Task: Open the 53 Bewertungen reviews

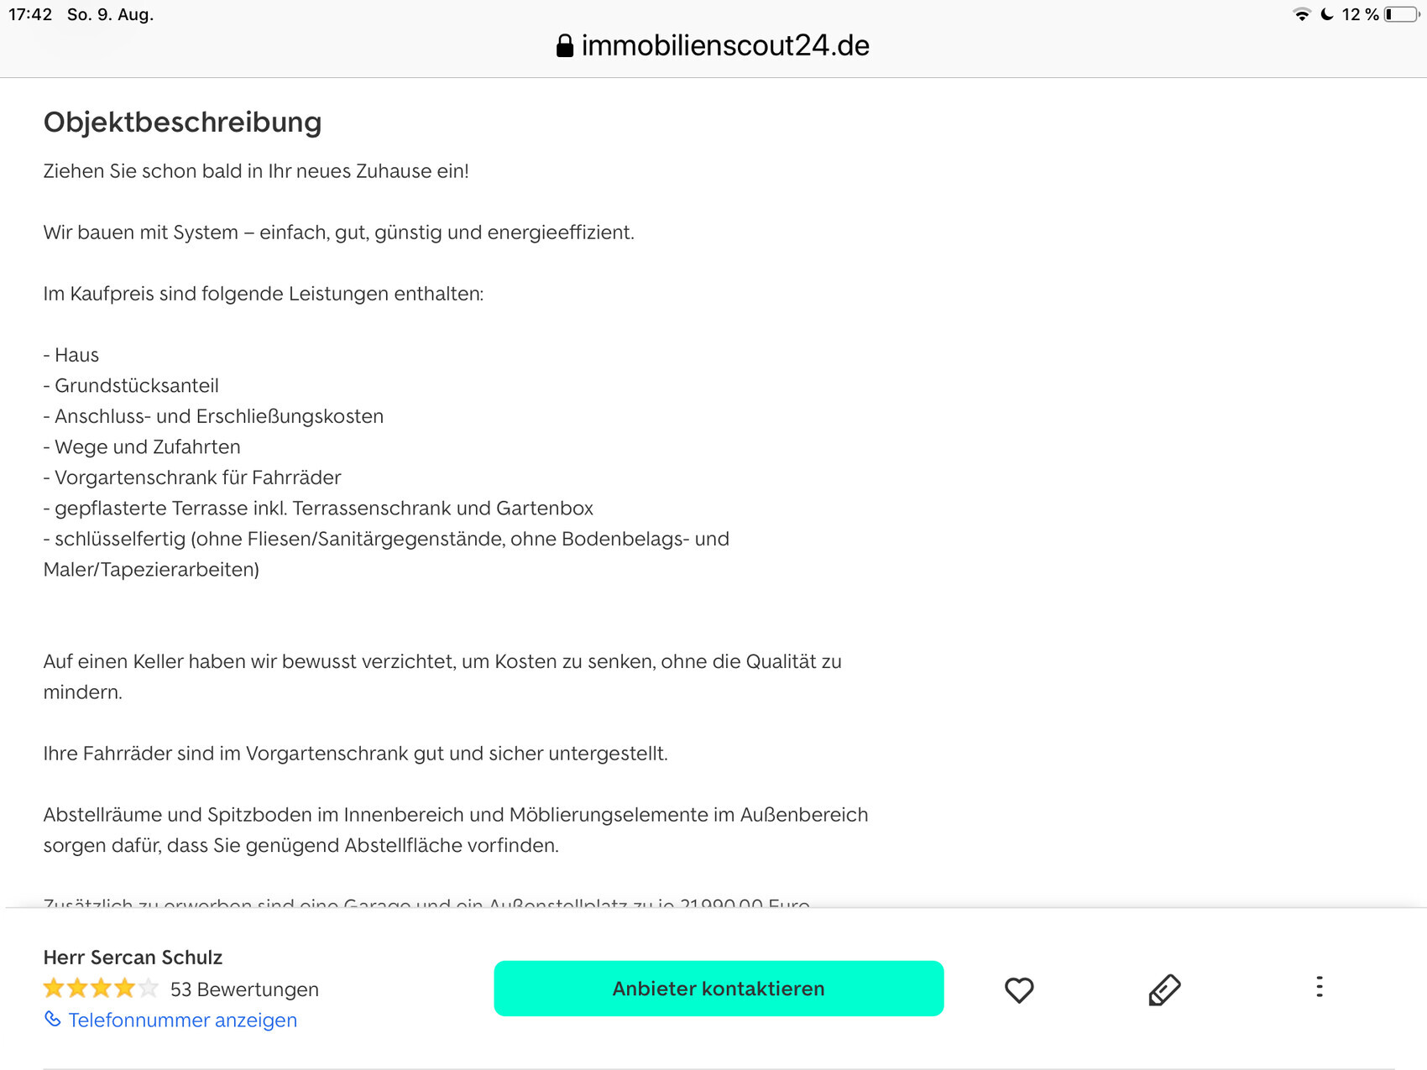Action: tap(244, 989)
